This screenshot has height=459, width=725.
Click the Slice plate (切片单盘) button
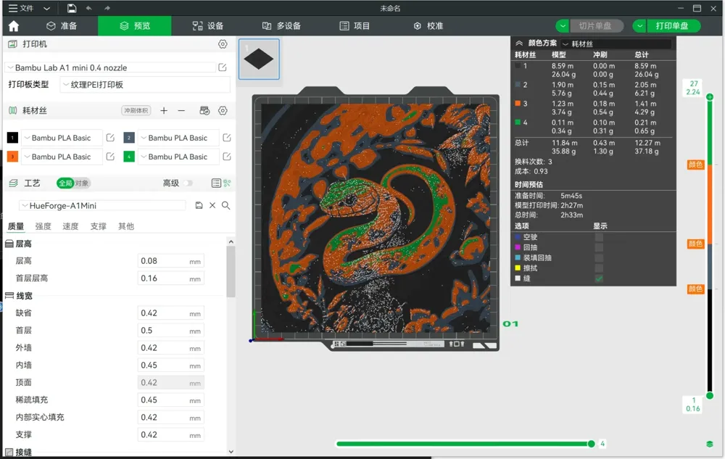tap(597, 26)
